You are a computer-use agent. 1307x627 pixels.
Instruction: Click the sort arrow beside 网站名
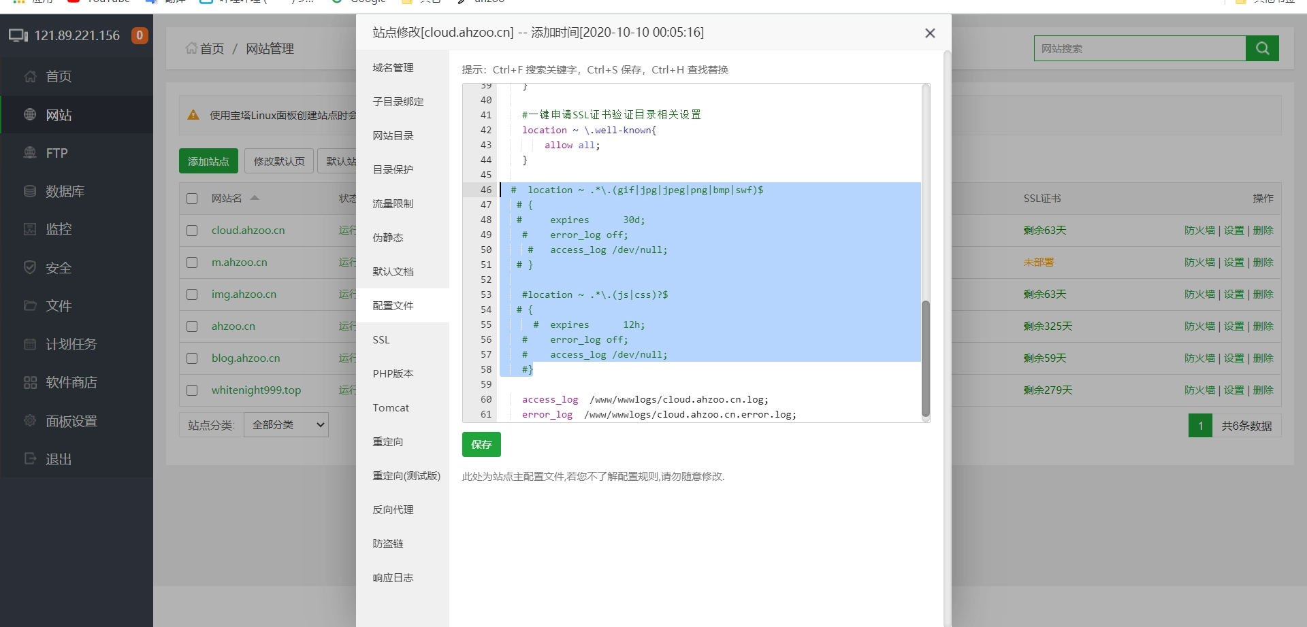(255, 198)
